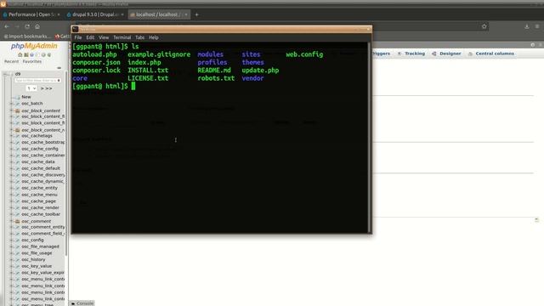The width and height of the screenshot is (544, 306).
Task: Collapse navigation tree link icon
Action: click(x=59, y=68)
